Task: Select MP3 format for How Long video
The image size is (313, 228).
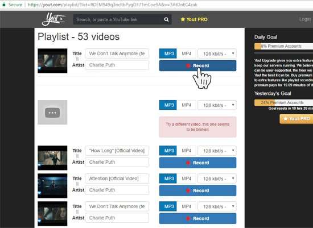Action: coord(168,151)
